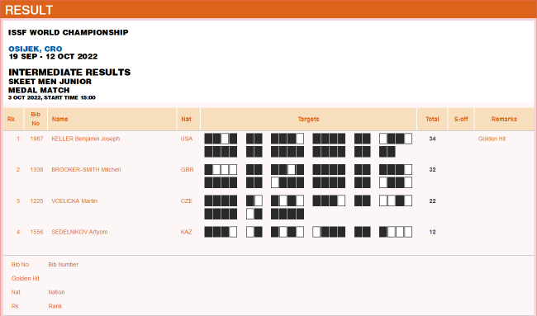The image size is (537, 316).
Task: Select the ISSF WORLD CHAMPIONSHIP heading
Action: pos(69,32)
